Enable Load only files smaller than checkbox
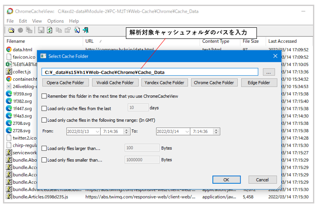The image size is (316, 209). coord(44,160)
